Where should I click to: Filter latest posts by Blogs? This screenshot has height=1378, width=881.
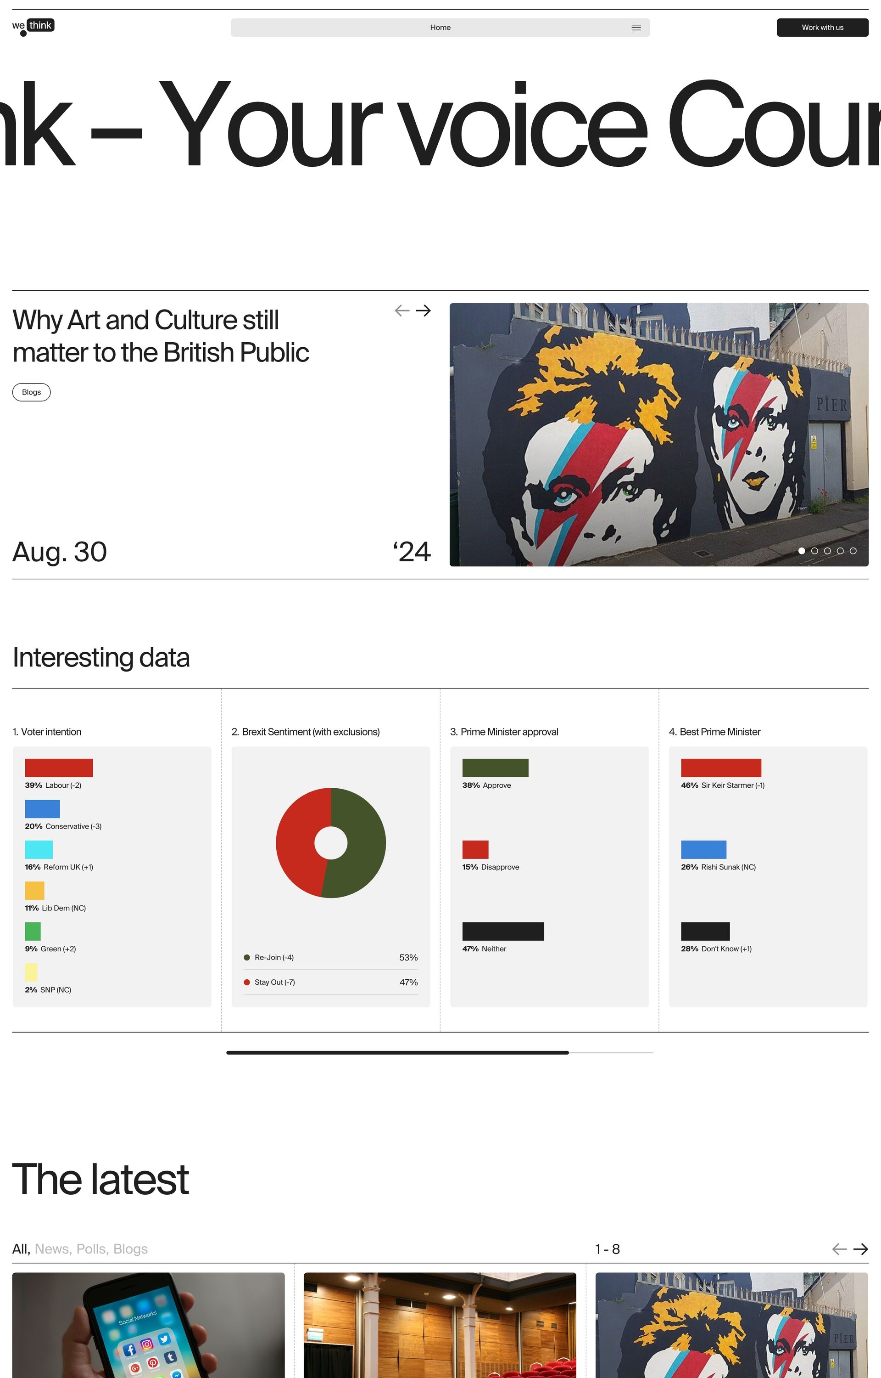130,1248
